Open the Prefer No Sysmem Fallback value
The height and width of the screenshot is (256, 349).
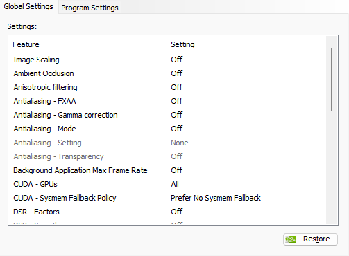coord(216,198)
